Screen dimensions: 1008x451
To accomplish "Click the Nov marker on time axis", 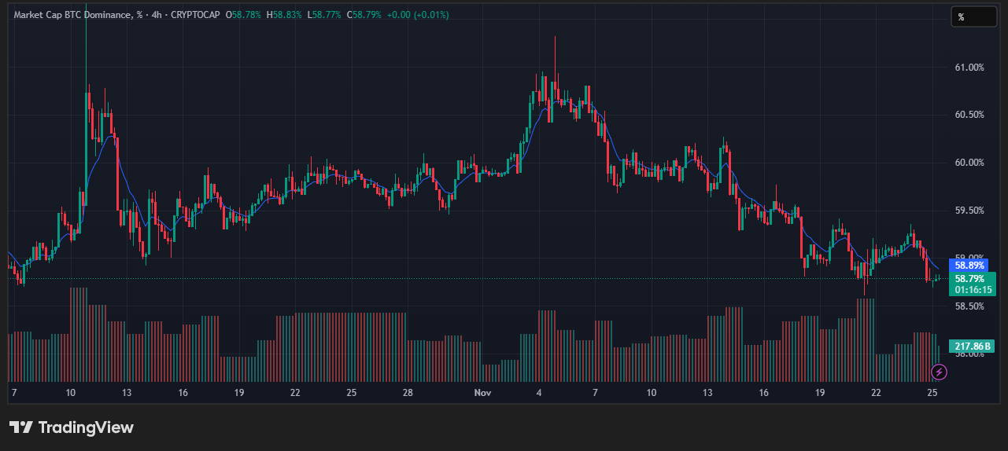I will [x=482, y=392].
